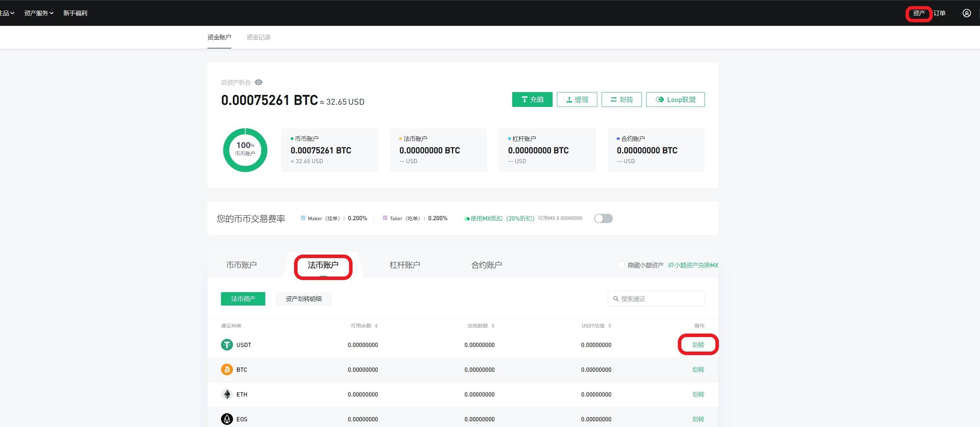980x427 pixels.
Task: Open 新手福利 menu item
Action: tap(75, 13)
